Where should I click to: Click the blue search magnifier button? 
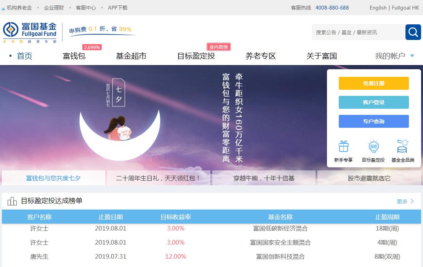pyautogui.click(x=413, y=32)
